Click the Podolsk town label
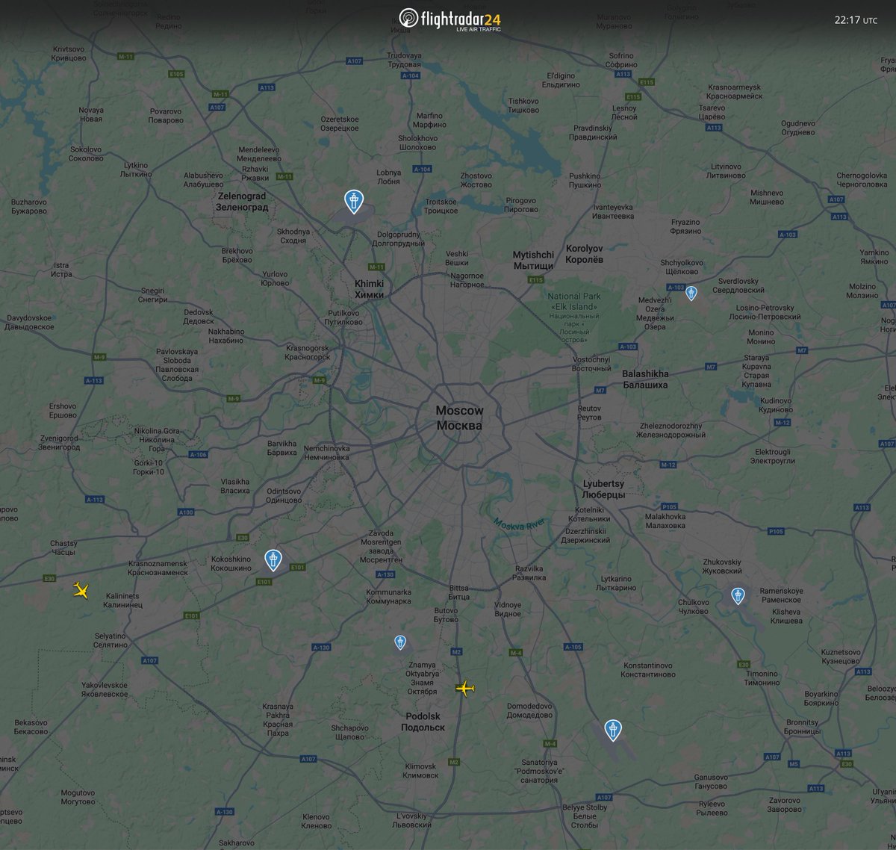The width and height of the screenshot is (896, 850). click(423, 722)
